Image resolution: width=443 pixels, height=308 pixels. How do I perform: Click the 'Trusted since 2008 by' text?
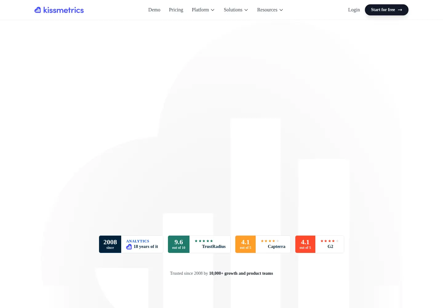click(x=189, y=273)
